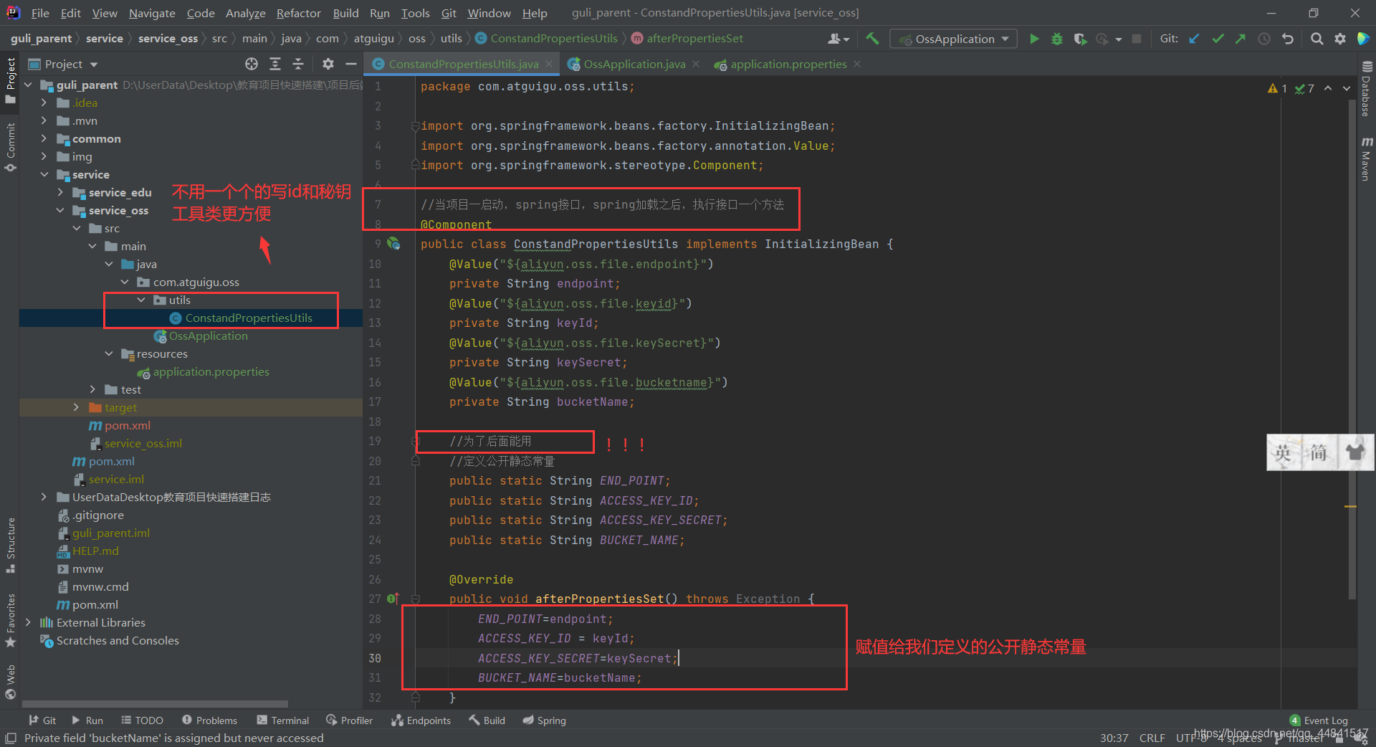Open the Navigate menu

(x=152, y=13)
